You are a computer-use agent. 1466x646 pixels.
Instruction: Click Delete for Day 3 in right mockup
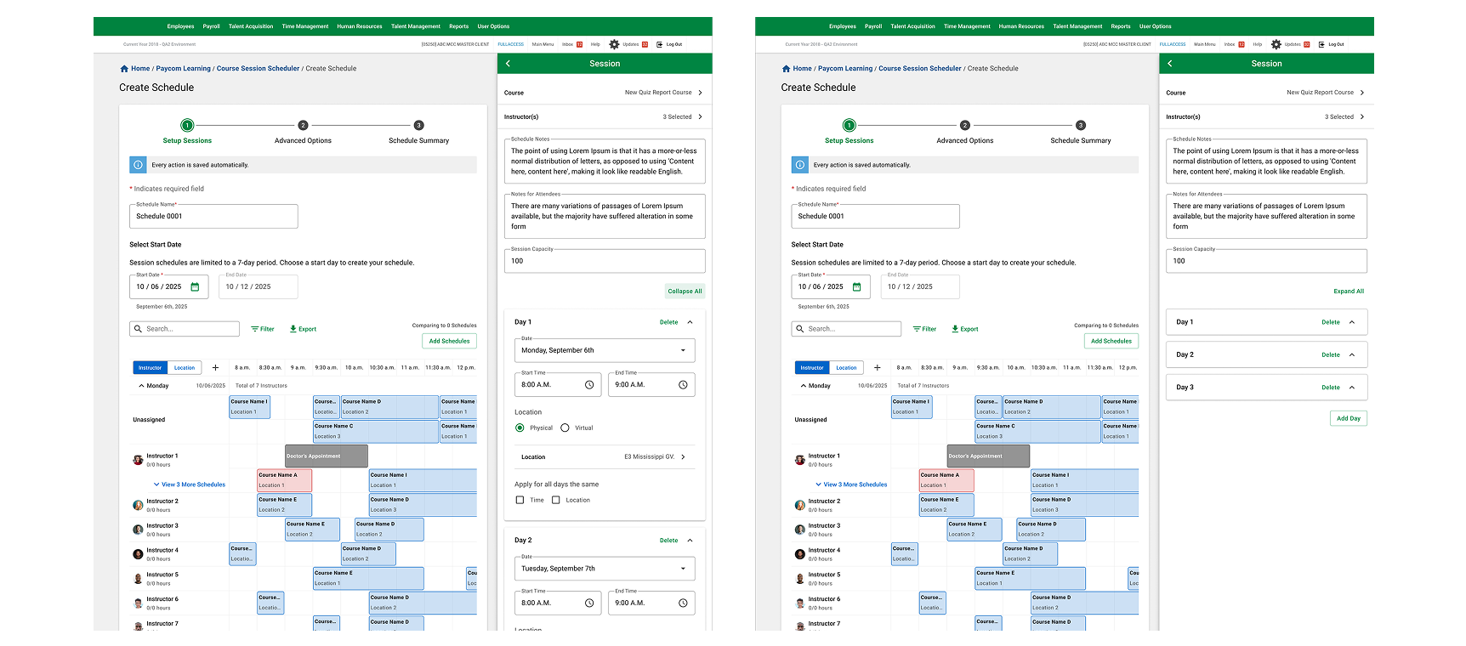[1331, 388]
